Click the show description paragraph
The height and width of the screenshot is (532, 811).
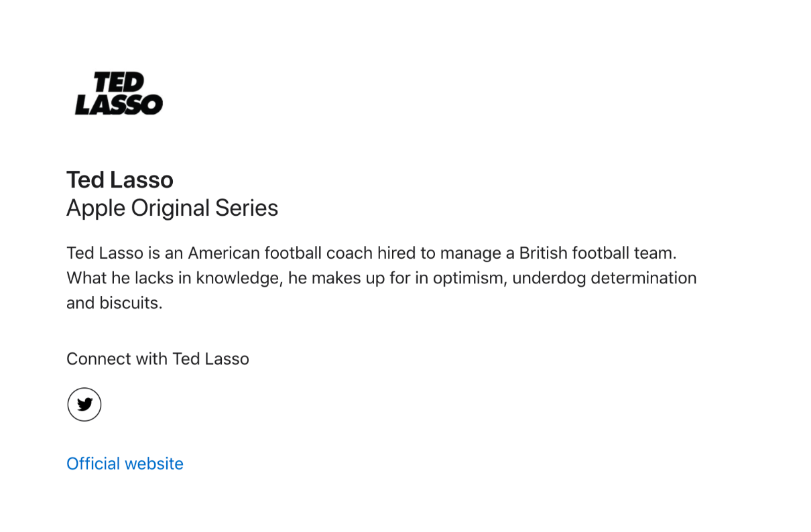[x=381, y=278]
